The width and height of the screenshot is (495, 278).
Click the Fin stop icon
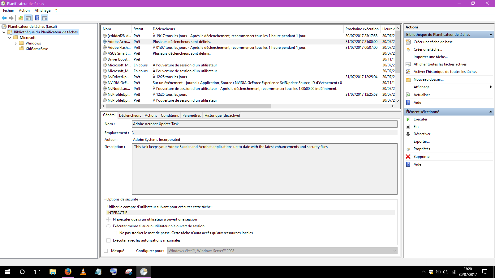point(408,127)
